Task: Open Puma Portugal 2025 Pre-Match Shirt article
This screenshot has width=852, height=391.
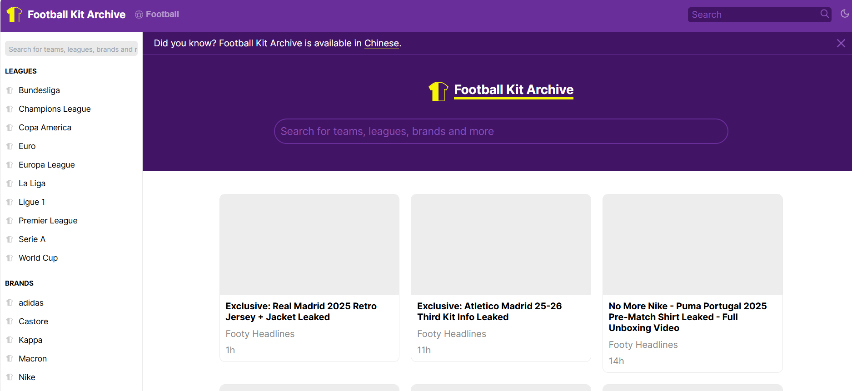Action: pos(688,317)
